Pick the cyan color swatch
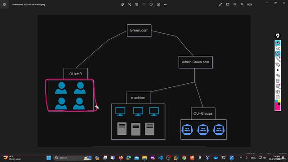288x162 pixels. coord(276,101)
